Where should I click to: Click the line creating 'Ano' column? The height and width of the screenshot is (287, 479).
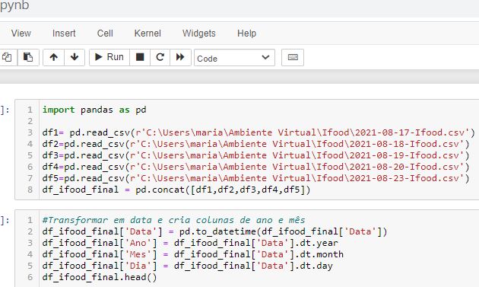[x=190, y=243]
